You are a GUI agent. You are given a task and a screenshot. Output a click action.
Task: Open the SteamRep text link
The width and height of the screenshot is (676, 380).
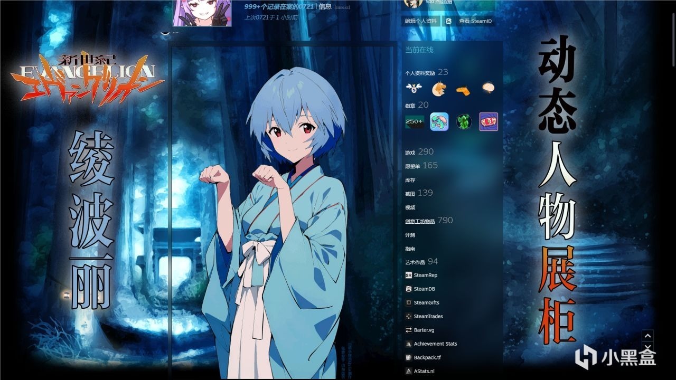tap(426, 275)
